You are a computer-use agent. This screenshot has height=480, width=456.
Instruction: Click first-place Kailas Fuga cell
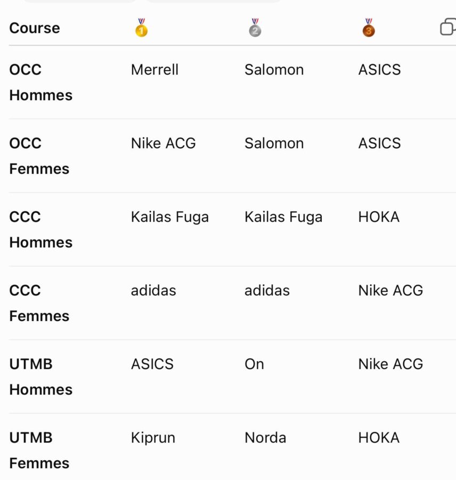170,218
